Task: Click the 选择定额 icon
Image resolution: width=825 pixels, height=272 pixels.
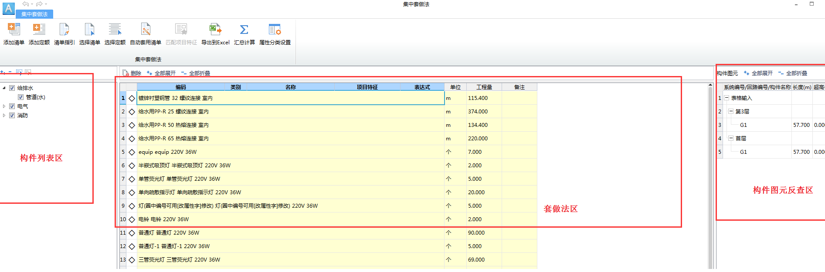Action: (x=115, y=30)
